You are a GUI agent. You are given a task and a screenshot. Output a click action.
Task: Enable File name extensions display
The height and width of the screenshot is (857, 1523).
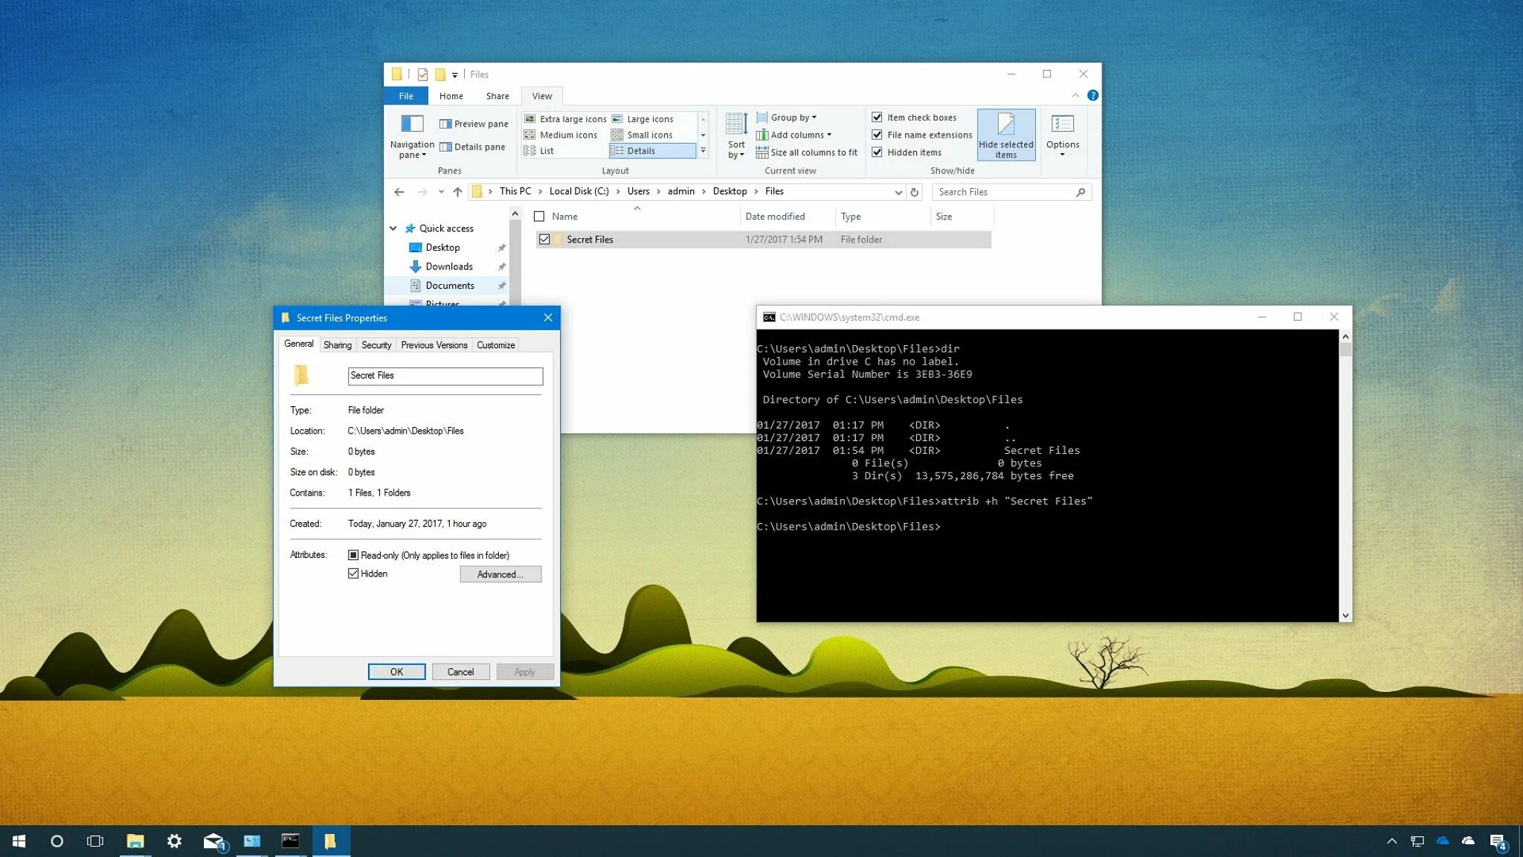(878, 135)
